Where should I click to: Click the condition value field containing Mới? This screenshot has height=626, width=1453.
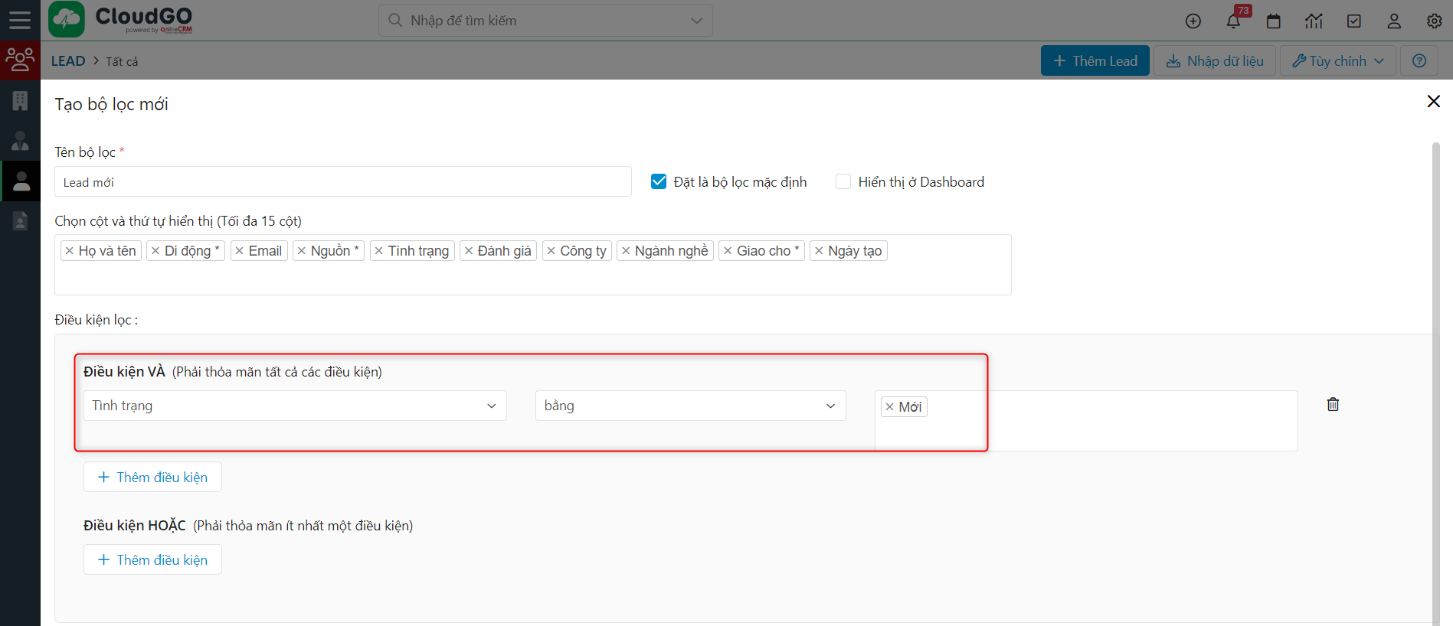tap(1086, 421)
